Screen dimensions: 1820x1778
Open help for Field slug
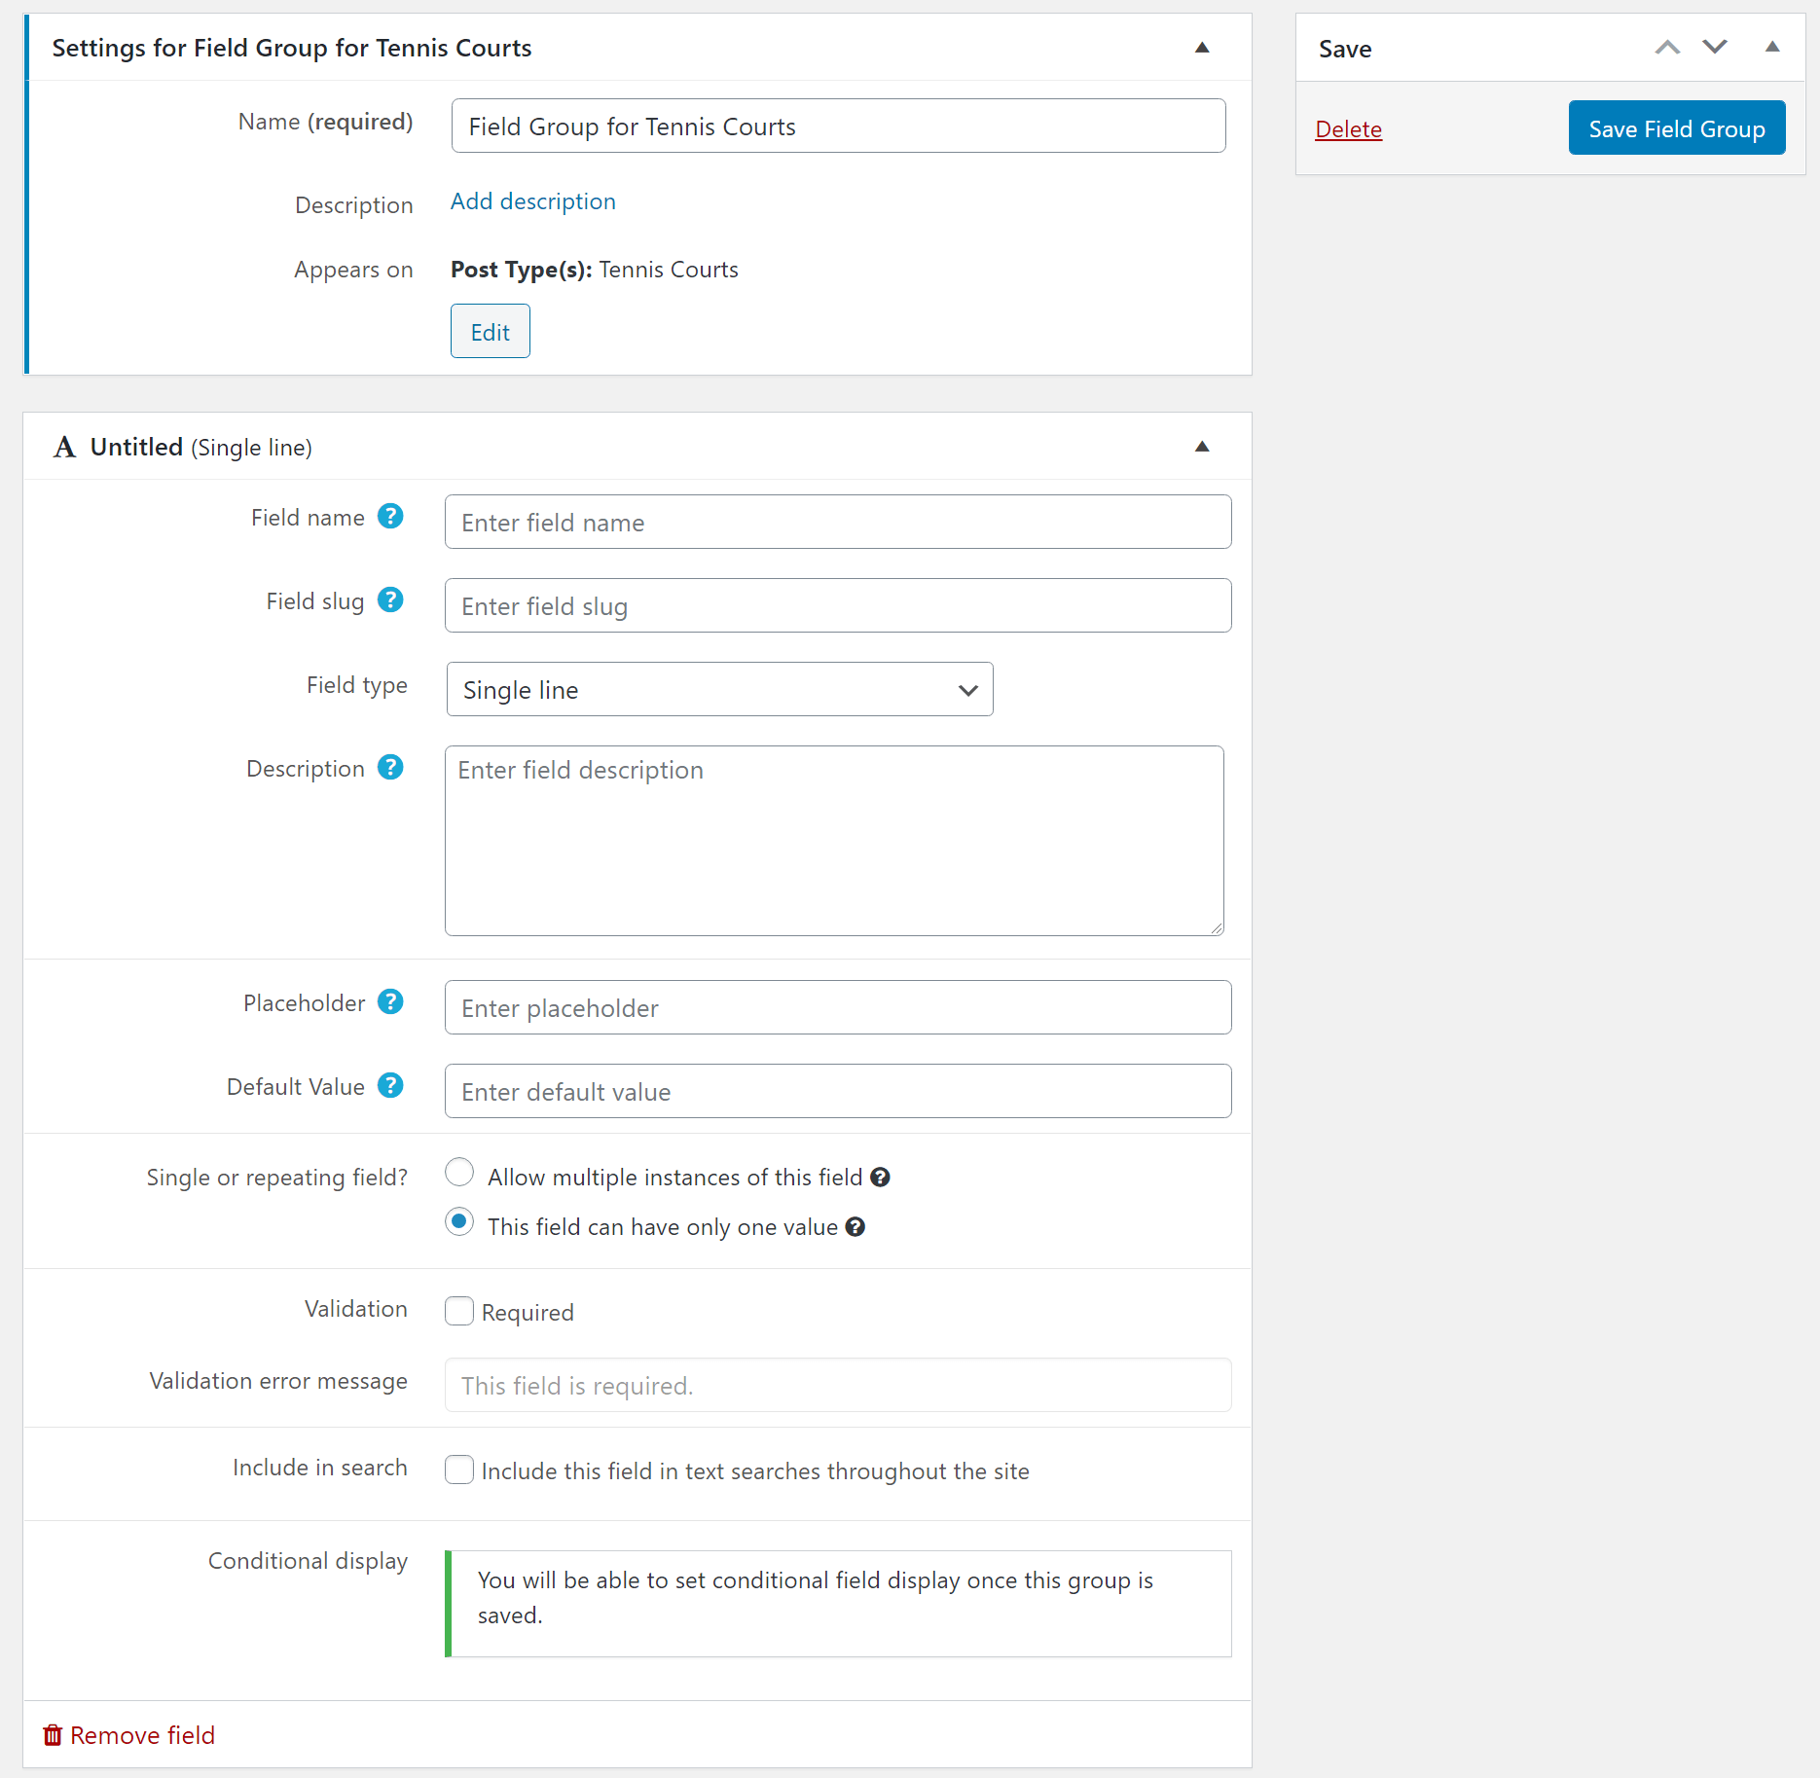point(390,600)
